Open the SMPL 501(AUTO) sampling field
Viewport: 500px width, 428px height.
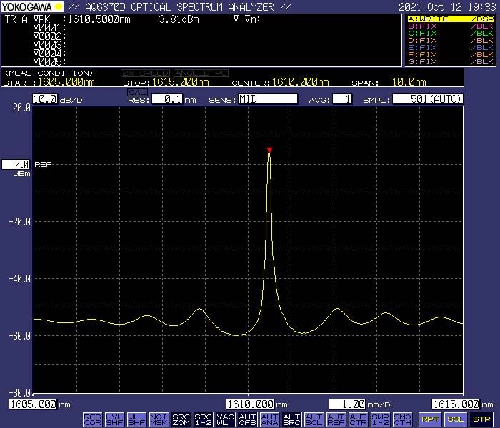tap(428, 99)
